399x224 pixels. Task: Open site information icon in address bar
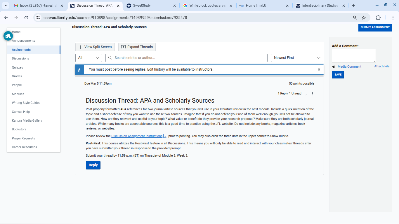click(38, 17)
